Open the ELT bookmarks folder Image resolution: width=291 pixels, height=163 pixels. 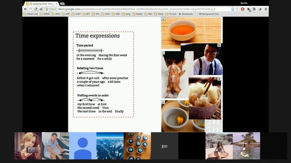point(86,14)
